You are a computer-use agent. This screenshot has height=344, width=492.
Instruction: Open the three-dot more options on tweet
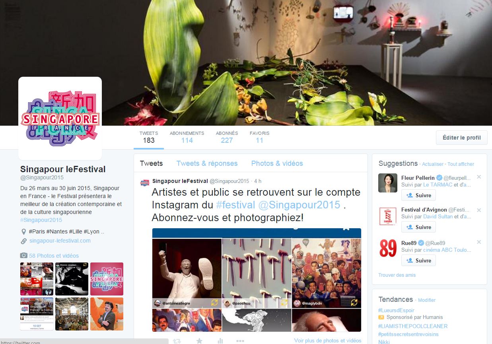(x=240, y=341)
